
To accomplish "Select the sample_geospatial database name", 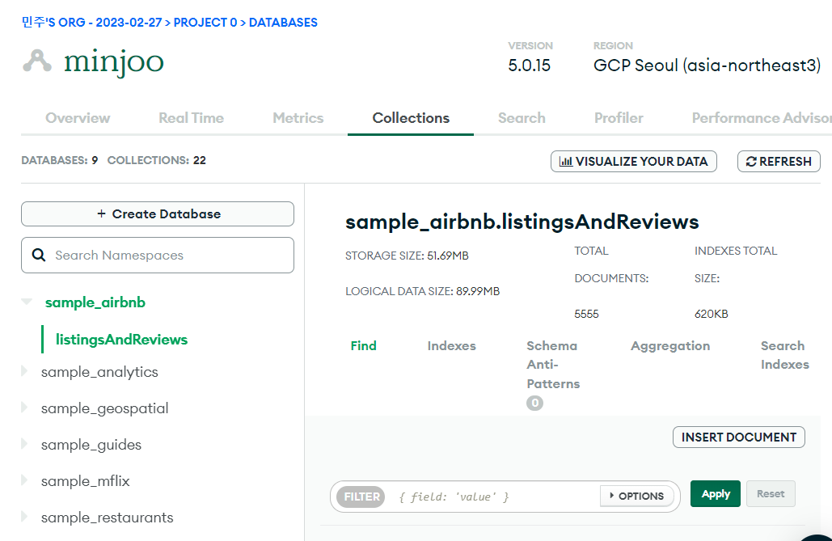I will tap(104, 409).
